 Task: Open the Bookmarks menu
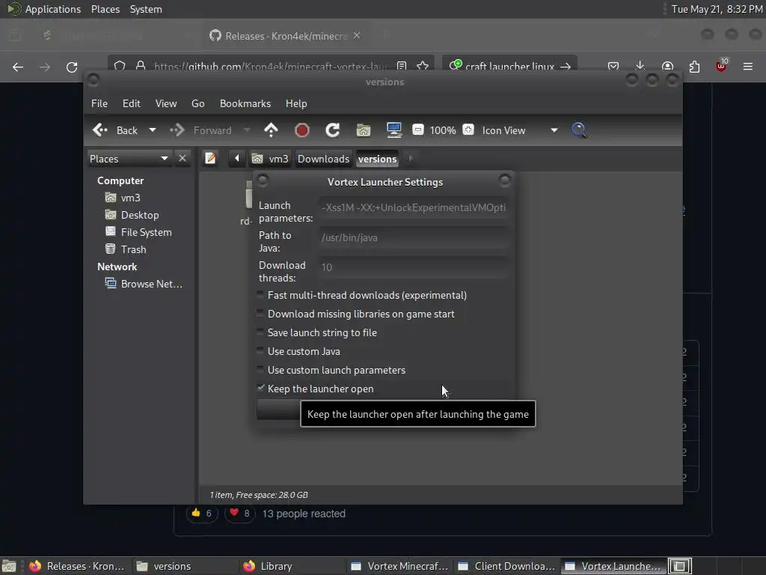click(x=245, y=103)
